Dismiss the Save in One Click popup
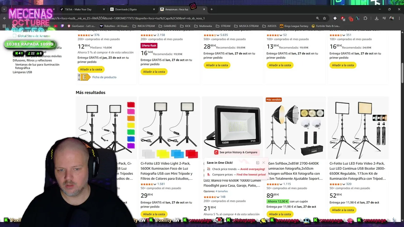Image resolution: width=404 pixels, height=227 pixels. [x=264, y=163]
